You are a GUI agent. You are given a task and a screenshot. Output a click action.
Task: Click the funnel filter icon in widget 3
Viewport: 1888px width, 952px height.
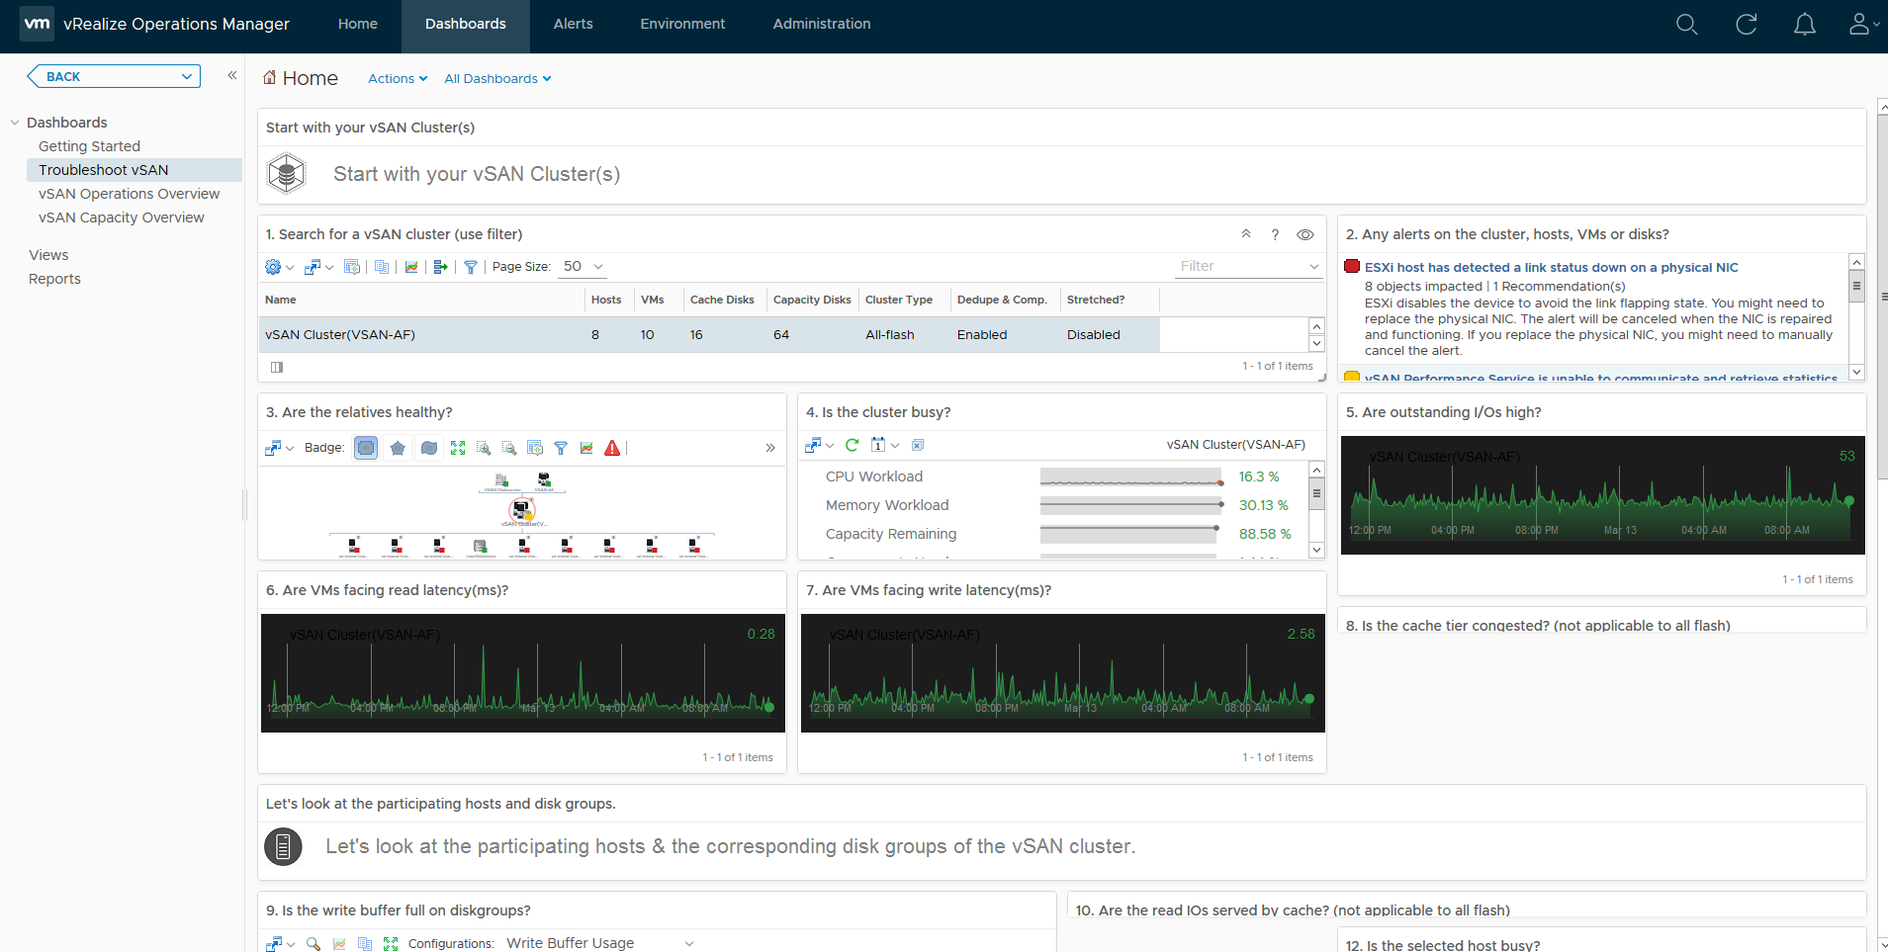561,448
